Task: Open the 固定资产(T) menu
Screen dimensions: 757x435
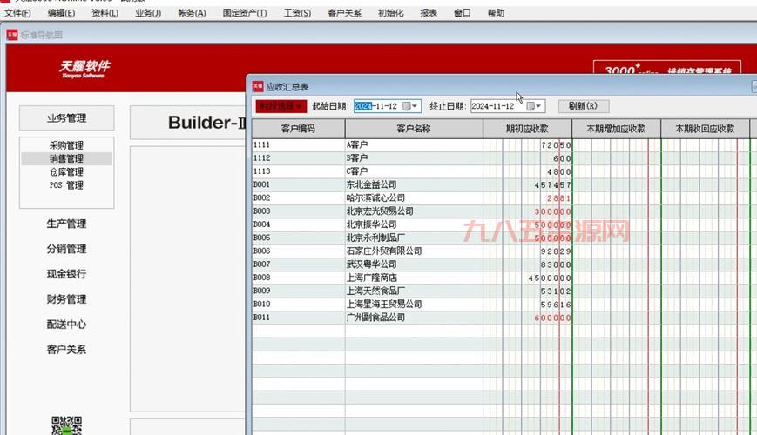Action: click(244, 13)
